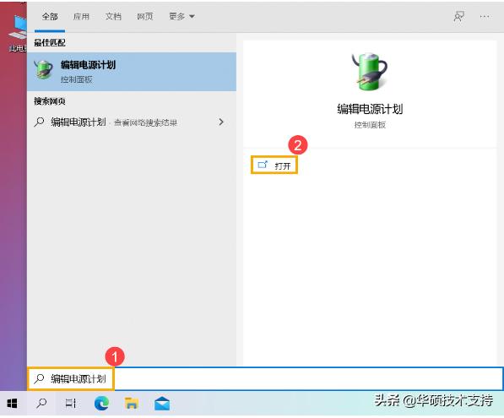The image size is (504, 418).
Task: Expand web result arrow chevron
Action: [221, 122]
